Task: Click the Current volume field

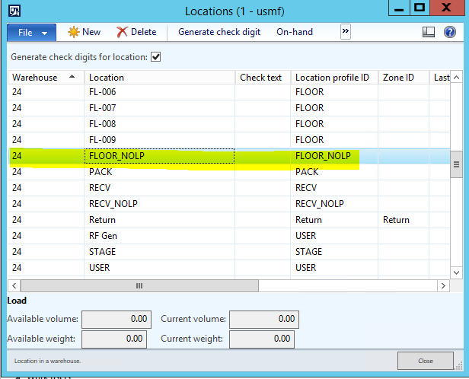Action: click(x=264, y=319)
